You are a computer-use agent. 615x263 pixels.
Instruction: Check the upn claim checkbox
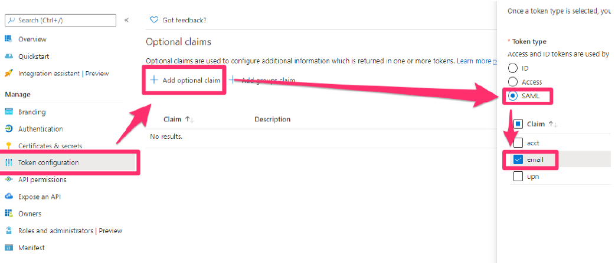[x=518, y=177]
